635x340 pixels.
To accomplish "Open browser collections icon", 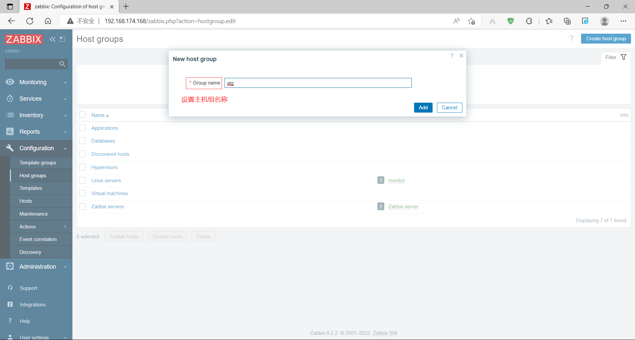I will [x=567, y=21].
